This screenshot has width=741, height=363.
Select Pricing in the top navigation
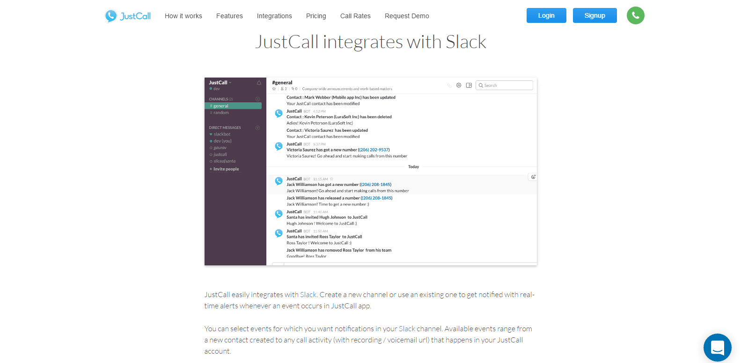click(x=316, y=16)
